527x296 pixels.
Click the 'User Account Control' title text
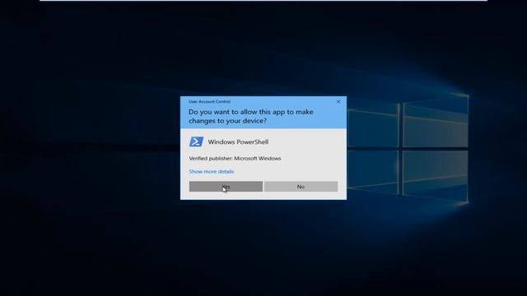tap(209, 101)
